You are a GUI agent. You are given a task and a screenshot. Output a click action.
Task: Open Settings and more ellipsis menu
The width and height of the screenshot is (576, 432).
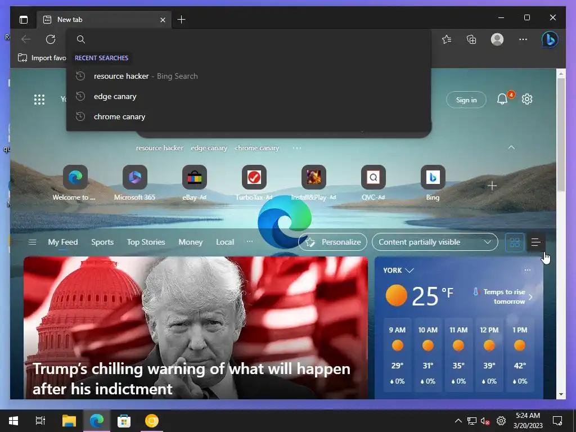pyautogui.click(x=523, y=39)
